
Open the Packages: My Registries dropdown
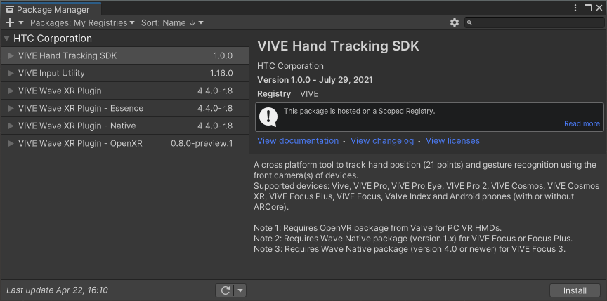click(x=82, y=22)
